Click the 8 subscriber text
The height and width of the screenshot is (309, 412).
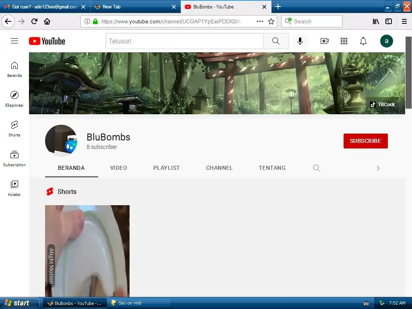pos(102,147)
